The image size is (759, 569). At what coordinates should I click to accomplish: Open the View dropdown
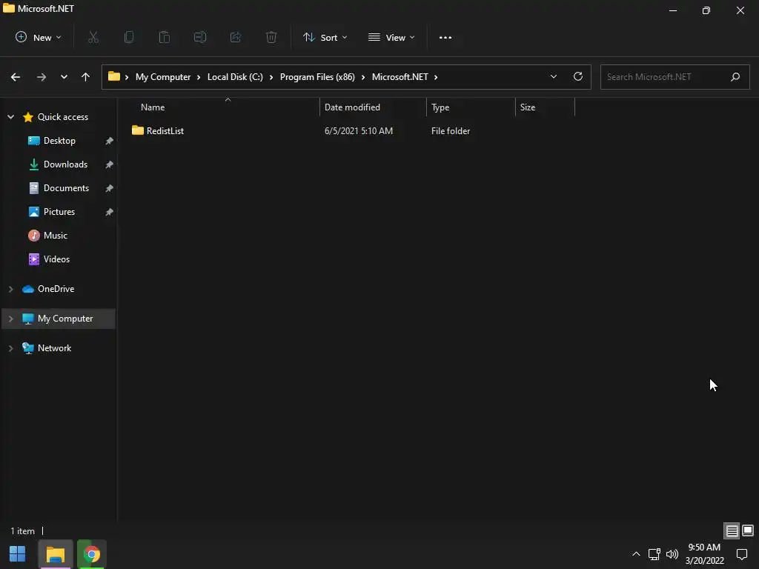coord(391,37)
